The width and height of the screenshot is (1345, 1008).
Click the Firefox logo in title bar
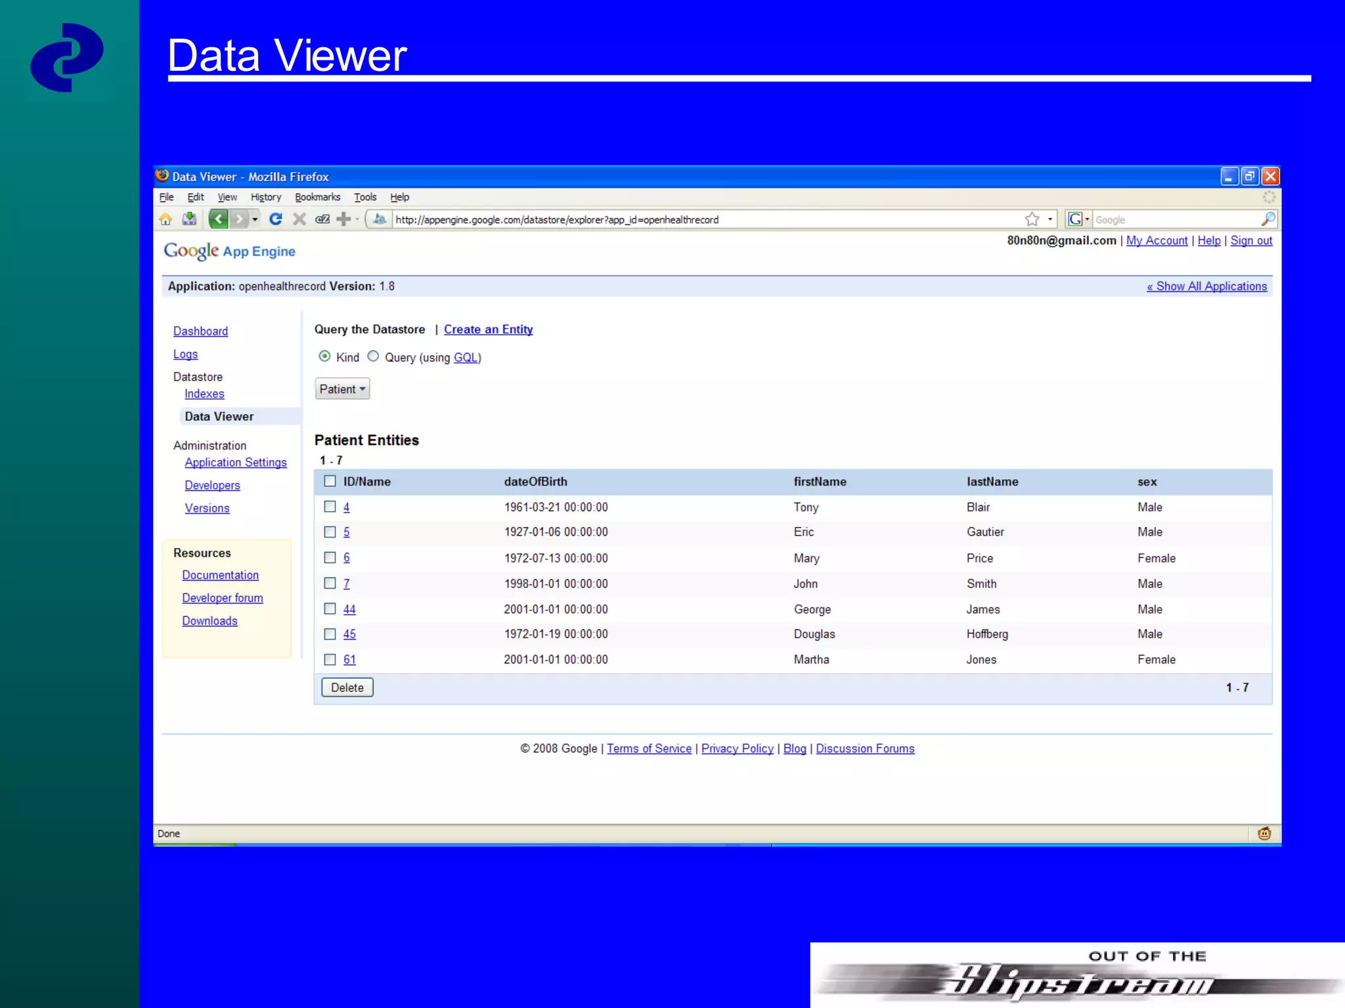pyautogui.click(x=162, y=175)
